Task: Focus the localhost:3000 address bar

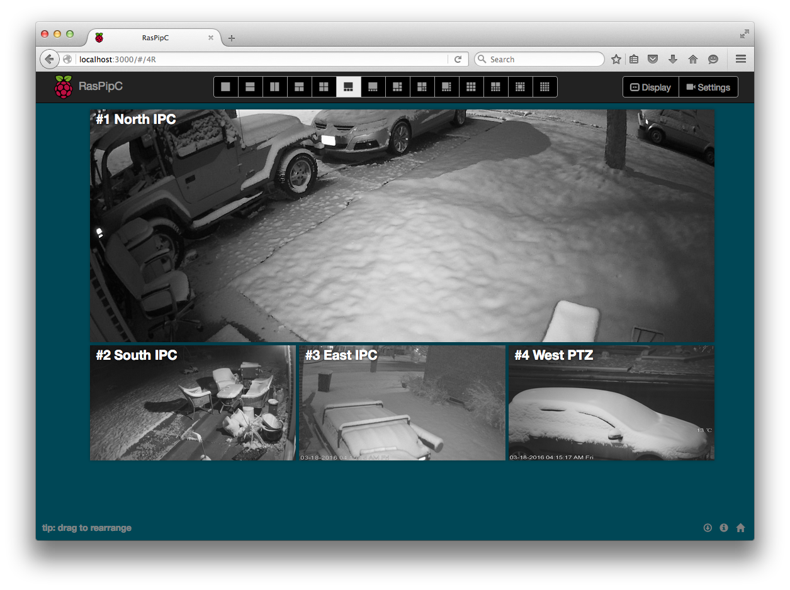Action: click(x=262, y=59)
